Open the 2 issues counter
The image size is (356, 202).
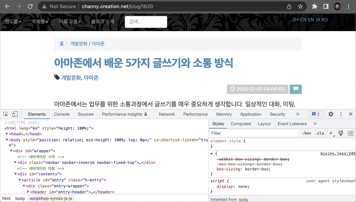point(316,114)
